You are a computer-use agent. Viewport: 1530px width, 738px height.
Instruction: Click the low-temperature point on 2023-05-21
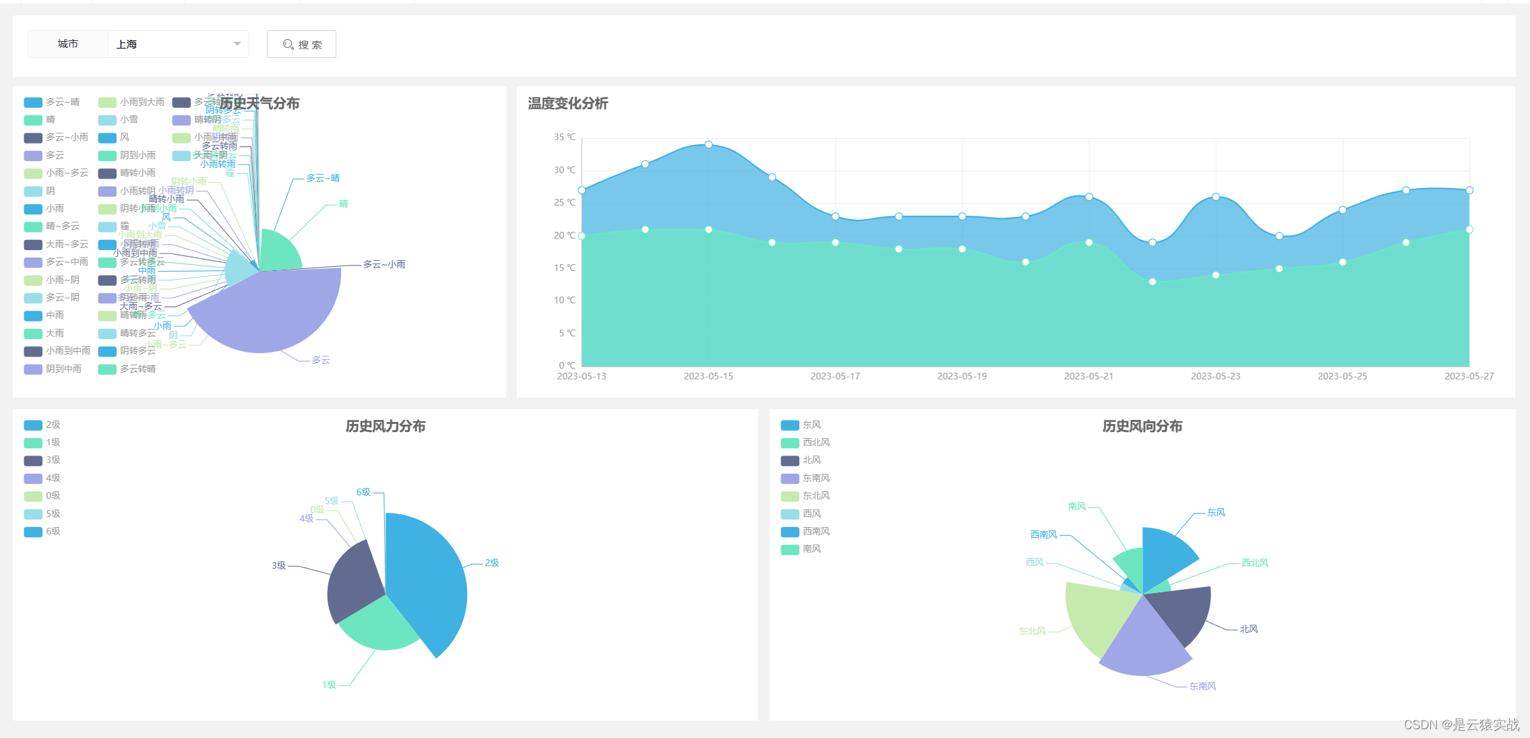tap(1089, 242)
